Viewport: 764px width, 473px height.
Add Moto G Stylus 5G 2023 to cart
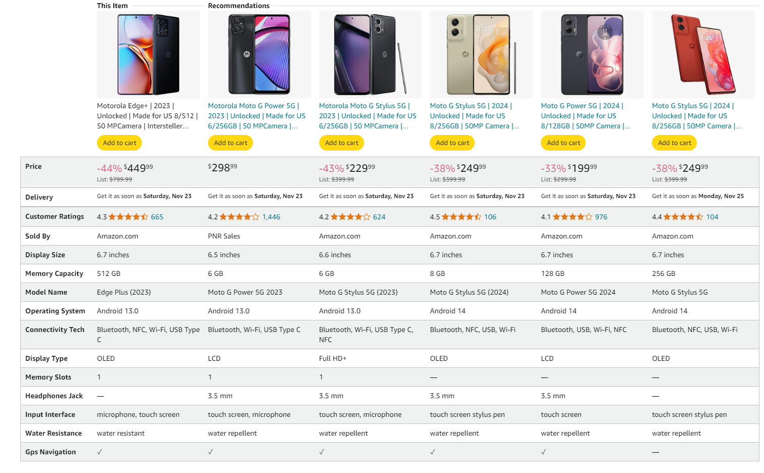tap(342, 143)
